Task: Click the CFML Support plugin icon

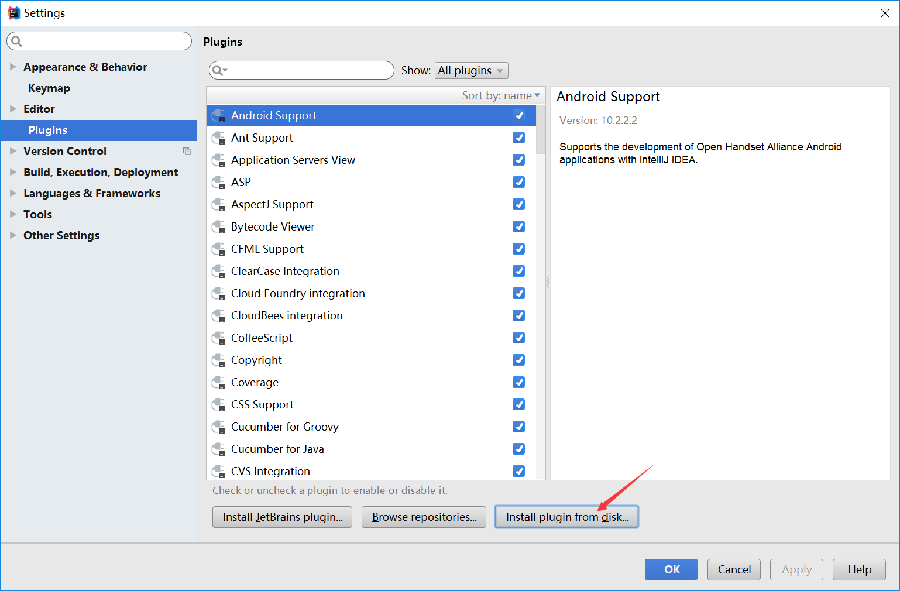Action: tap(218, 249)
